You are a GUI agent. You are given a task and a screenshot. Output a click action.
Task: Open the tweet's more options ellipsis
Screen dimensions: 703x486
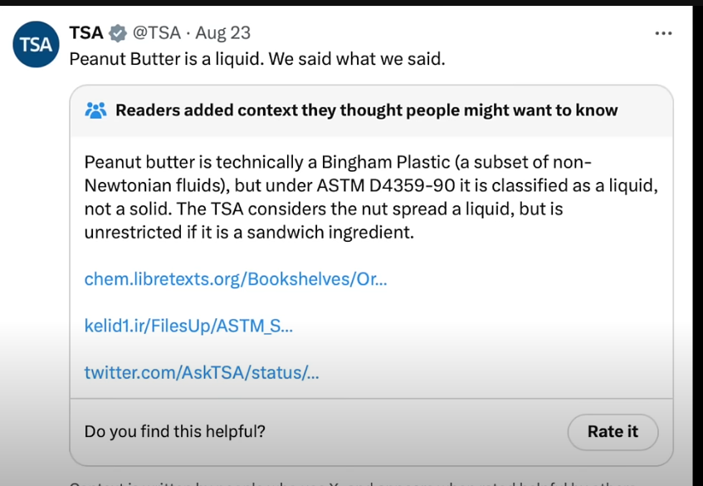point(663,34)
